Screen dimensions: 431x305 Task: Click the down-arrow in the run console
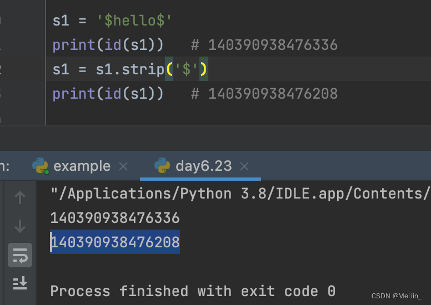tap(20, 226)
